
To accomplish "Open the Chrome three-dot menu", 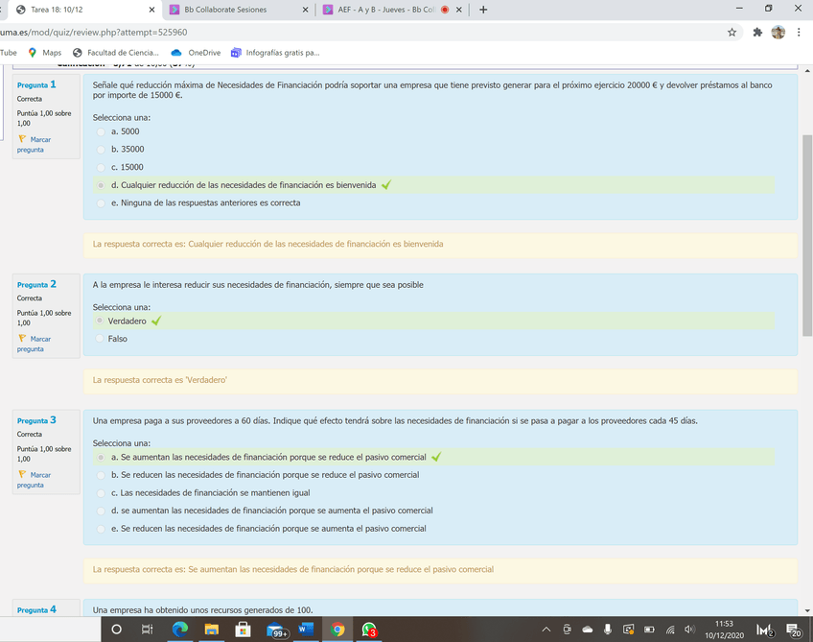I will pyautogui.click(x=799, y=32).
